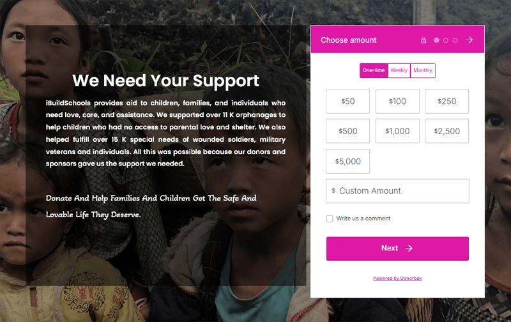
Task: Click the forward arrow in form header
Action: coord(469,40)
